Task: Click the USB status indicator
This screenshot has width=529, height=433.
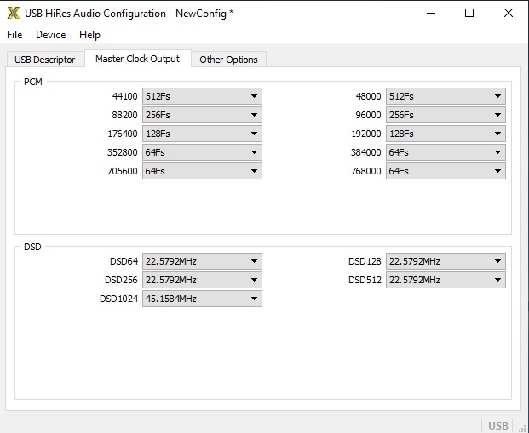Action: click(x=498, y=426)
